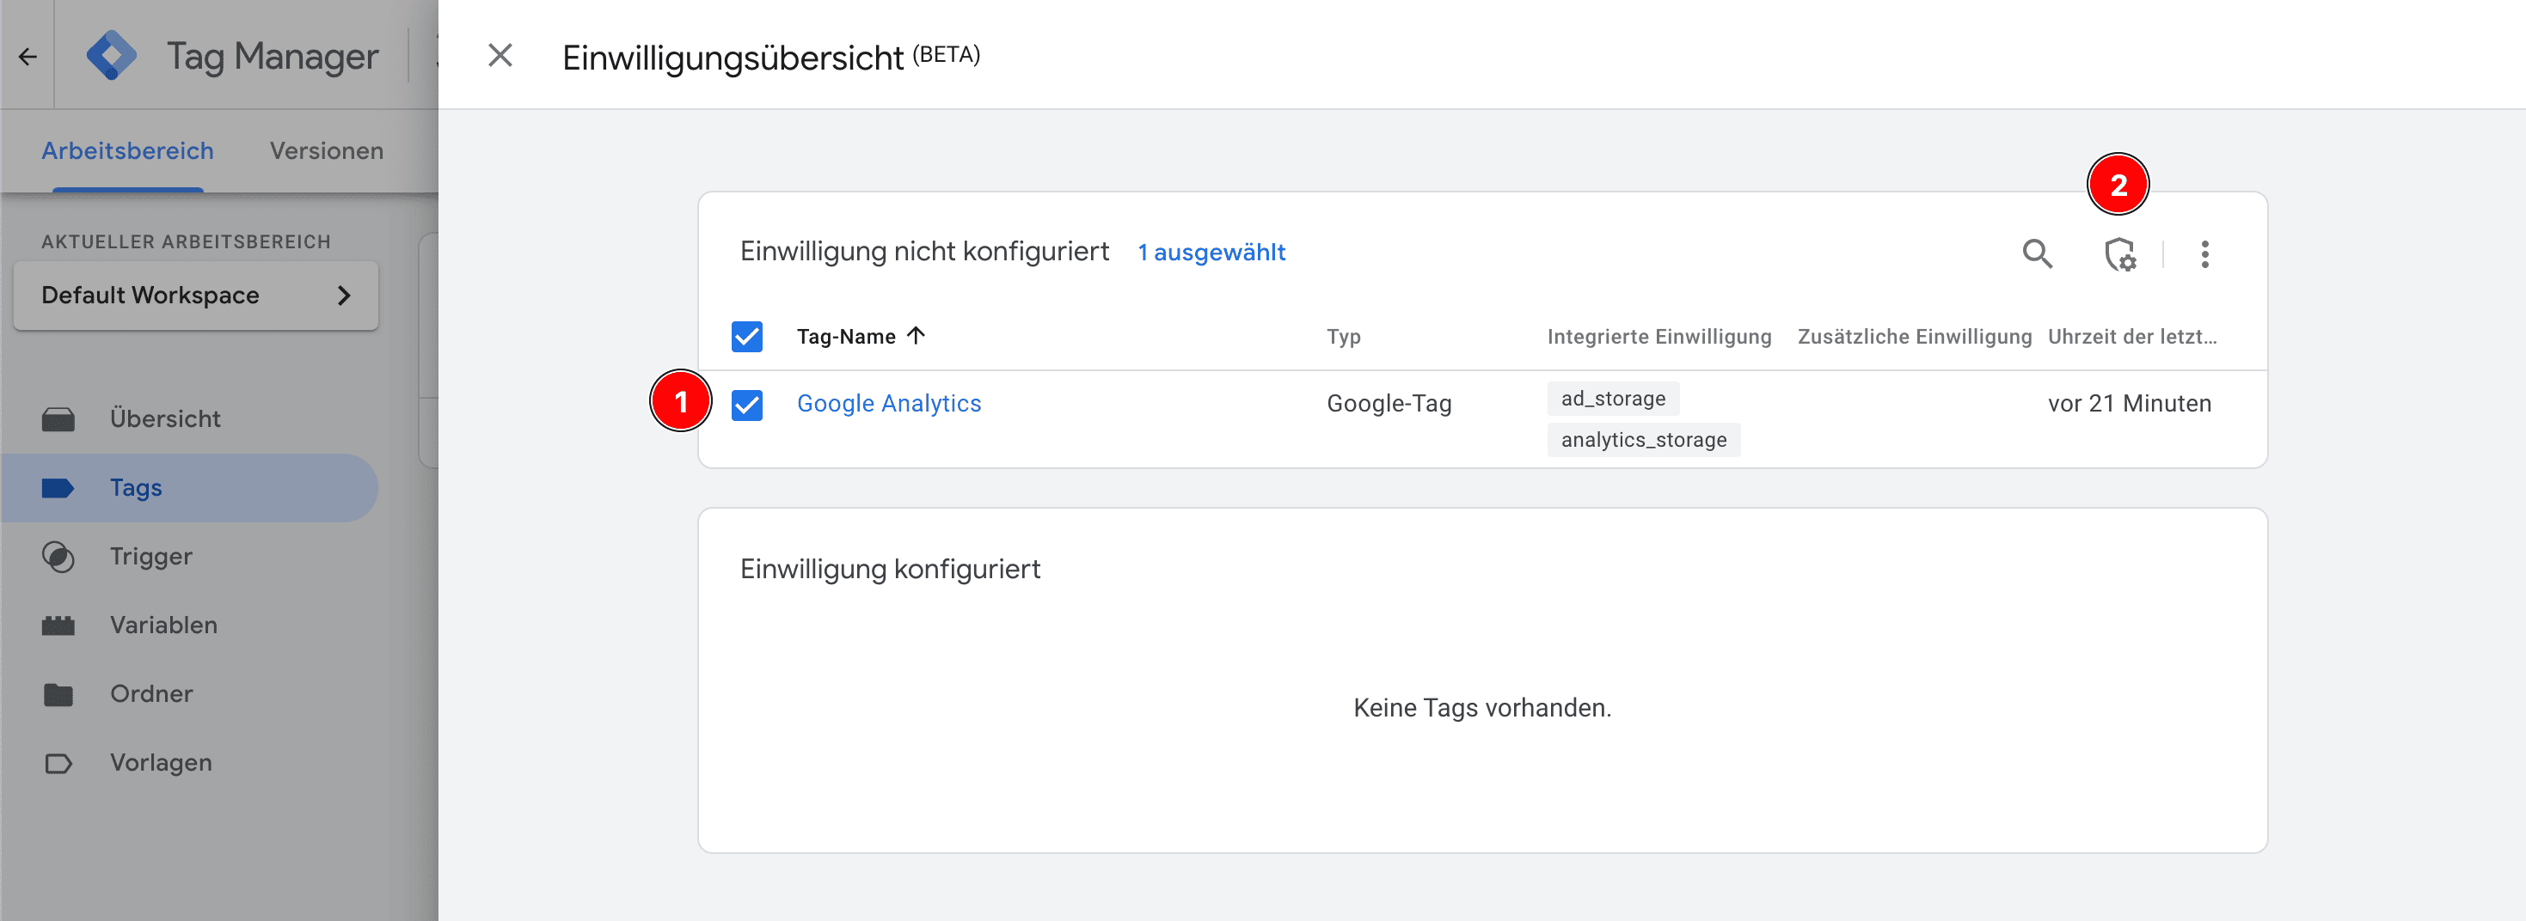2526x921 pixels.
Task: Click the Tag Manager logo icon
Action: coord(111,56)
